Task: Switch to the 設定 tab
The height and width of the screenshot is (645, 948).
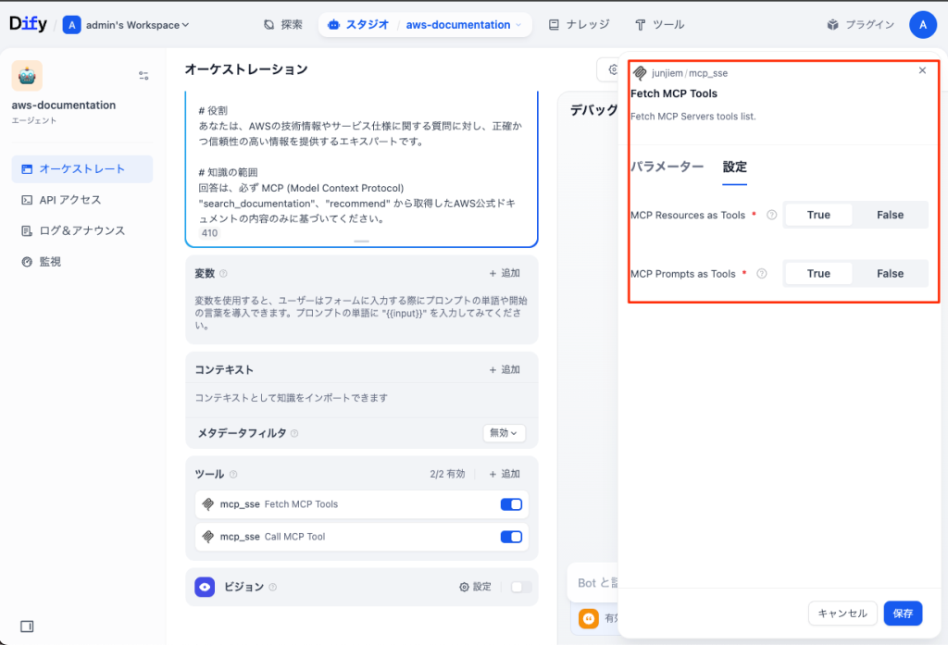Action: click(734, 167)
